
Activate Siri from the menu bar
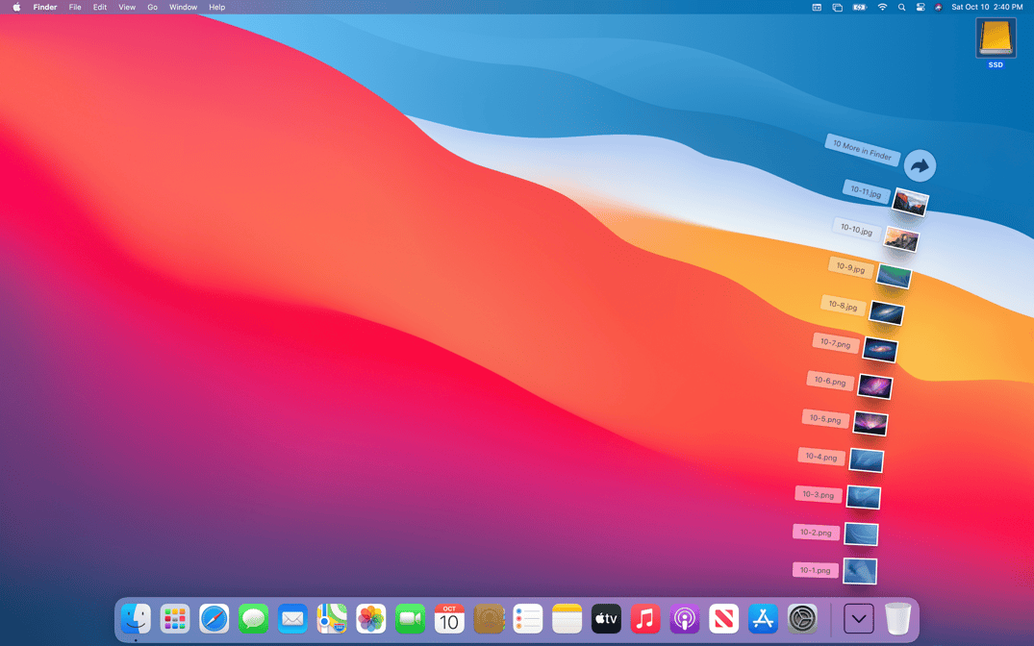939,8
